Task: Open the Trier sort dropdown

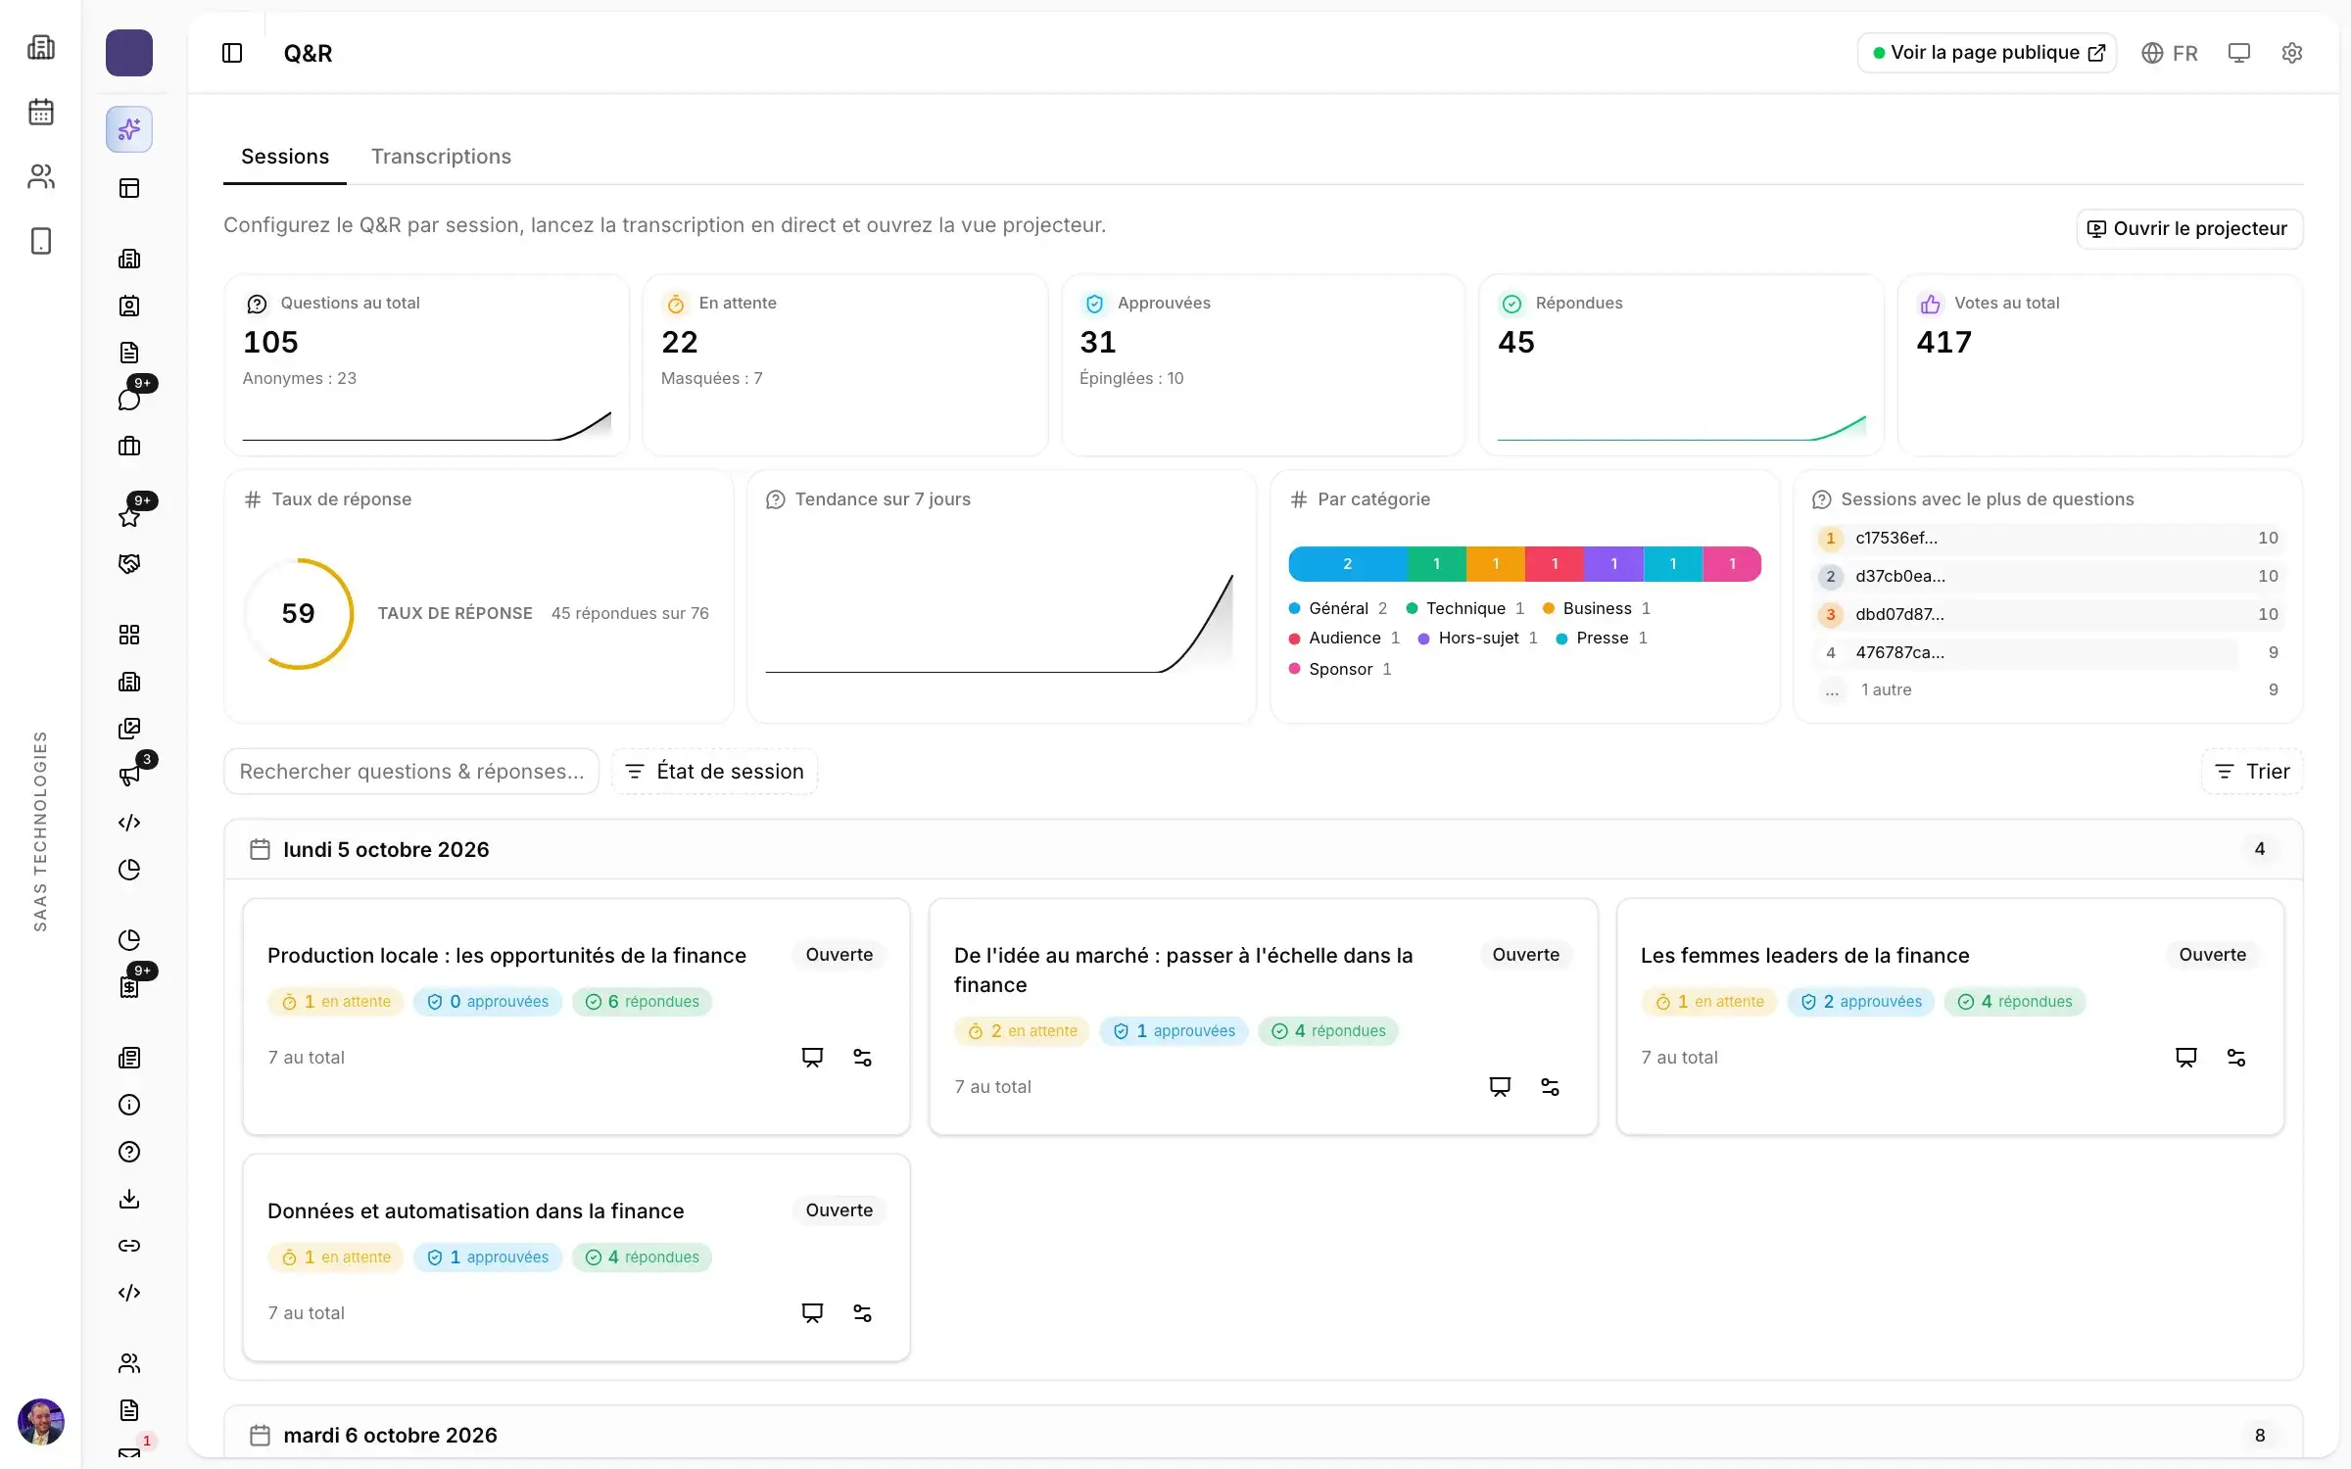Action: (2252, 772)
